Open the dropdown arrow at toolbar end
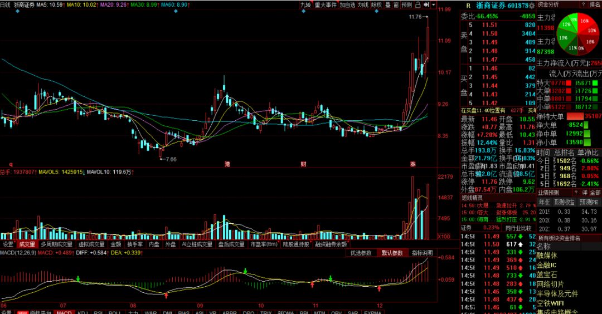602x314 pixels. (434, 5)
